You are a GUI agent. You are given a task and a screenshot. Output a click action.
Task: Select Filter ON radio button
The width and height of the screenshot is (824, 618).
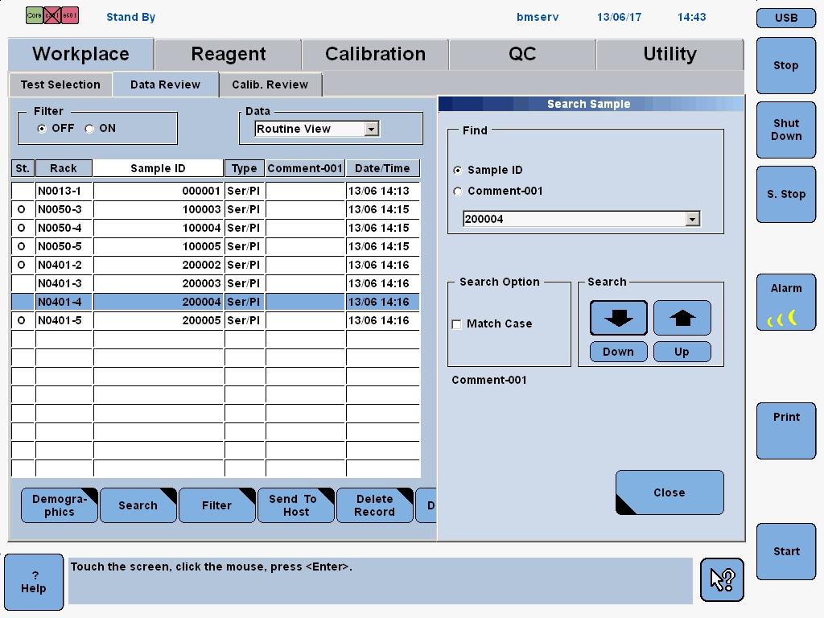click(89, 129)
